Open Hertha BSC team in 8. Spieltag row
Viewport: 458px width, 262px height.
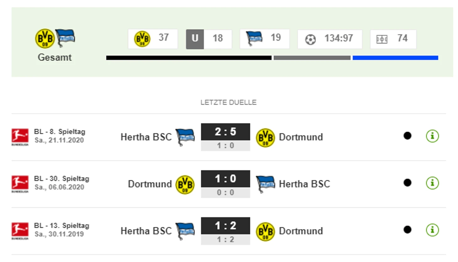point(146,137)
